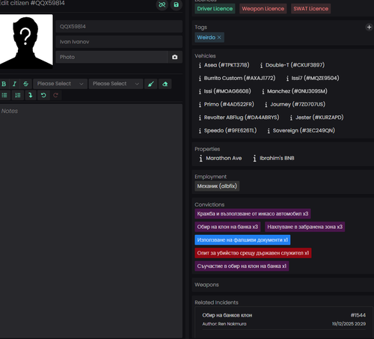Viewport: 374px width, 339px height.
Task: Open info for Revolter ABFlug vehicle
Action: coord(200,117)
